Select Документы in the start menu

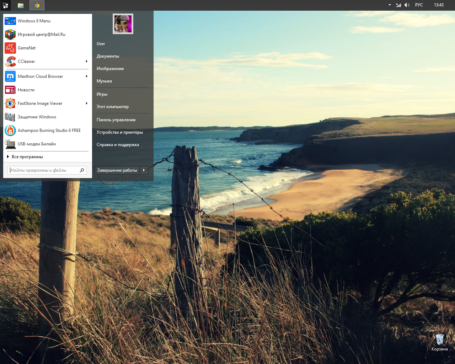[108, 56]
